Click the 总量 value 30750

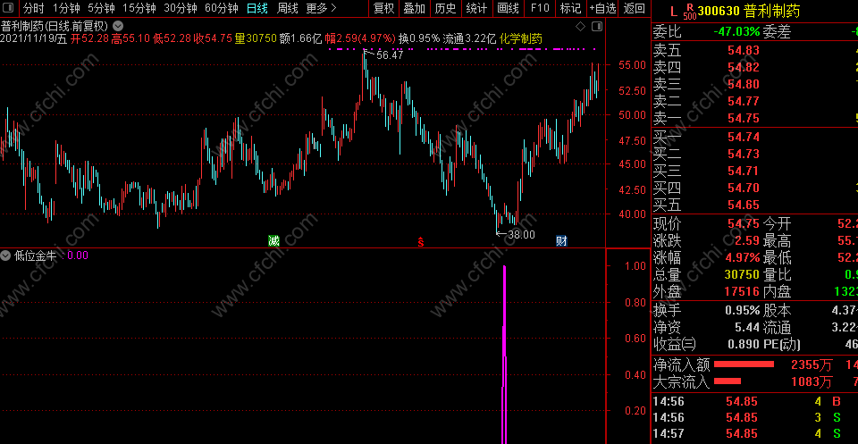743,274
